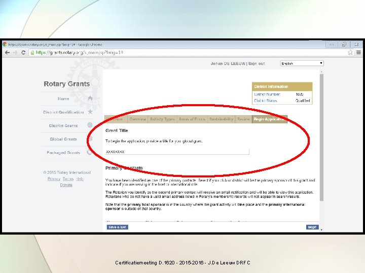
Task: Click the scrollbar down arrow
Action: click(x=321, y=230)
